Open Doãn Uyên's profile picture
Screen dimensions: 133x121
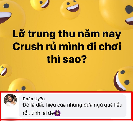pos(10,100)
